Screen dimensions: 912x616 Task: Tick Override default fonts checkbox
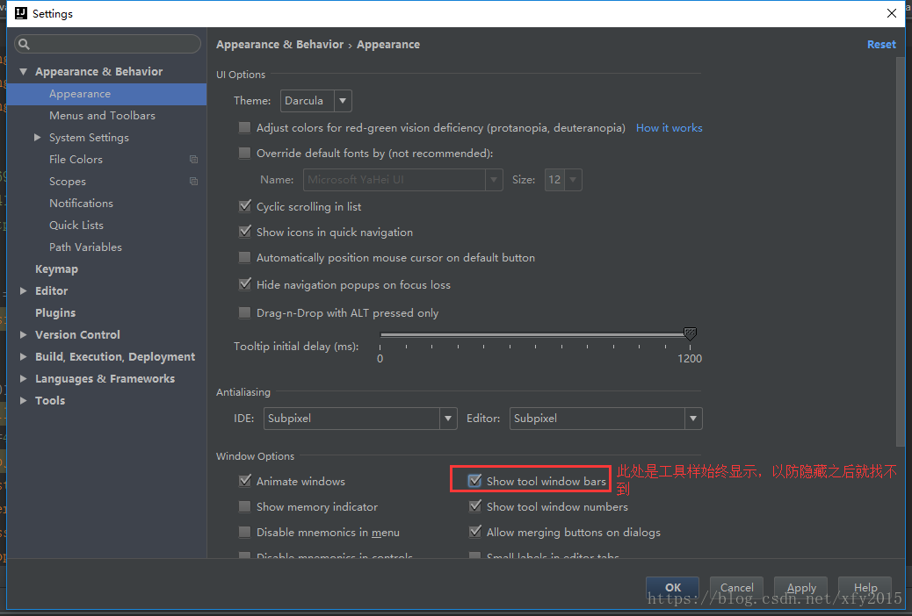245,154
